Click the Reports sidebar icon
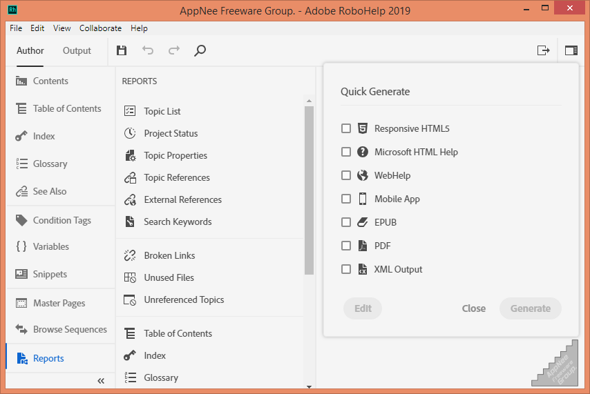590x394 pixels. coord(22,358)
